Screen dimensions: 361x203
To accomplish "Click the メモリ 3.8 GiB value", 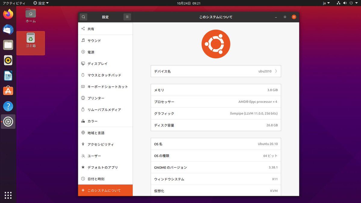I will 273,90.
